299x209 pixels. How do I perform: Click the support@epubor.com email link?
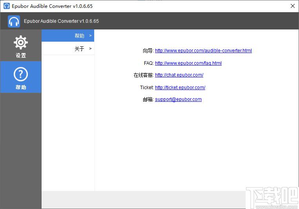click(x=178, y=99)
